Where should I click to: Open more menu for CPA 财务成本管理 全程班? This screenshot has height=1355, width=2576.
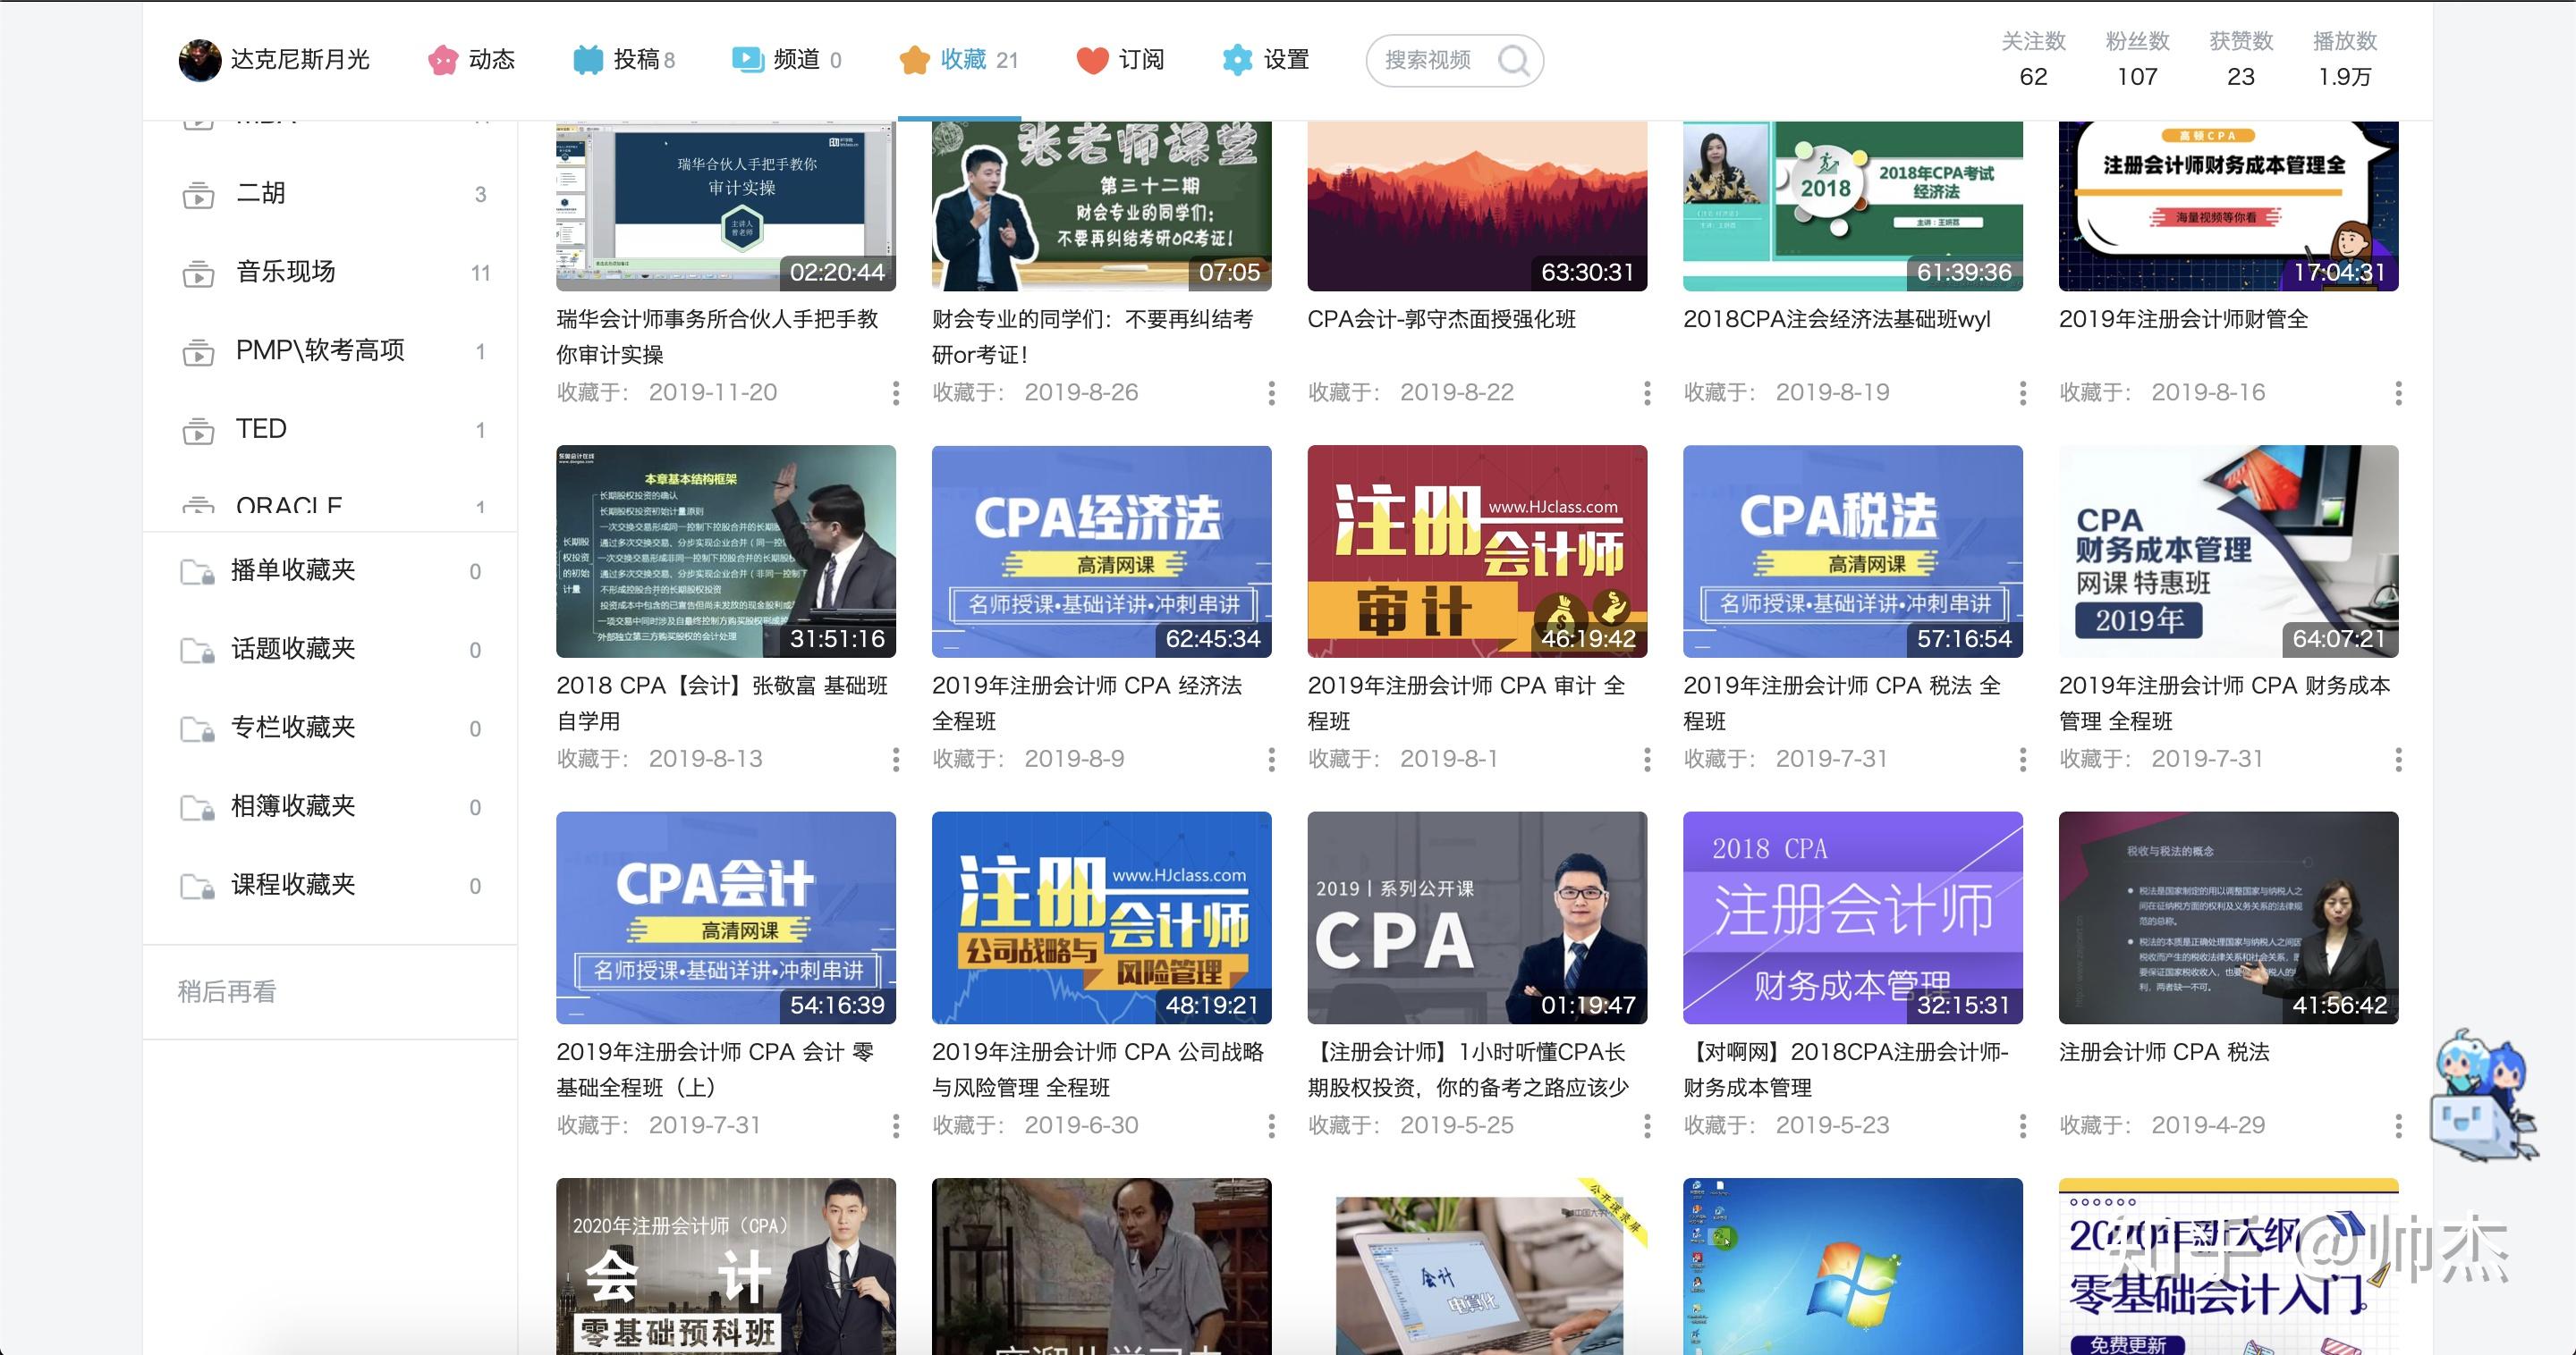click(2398, 760)
